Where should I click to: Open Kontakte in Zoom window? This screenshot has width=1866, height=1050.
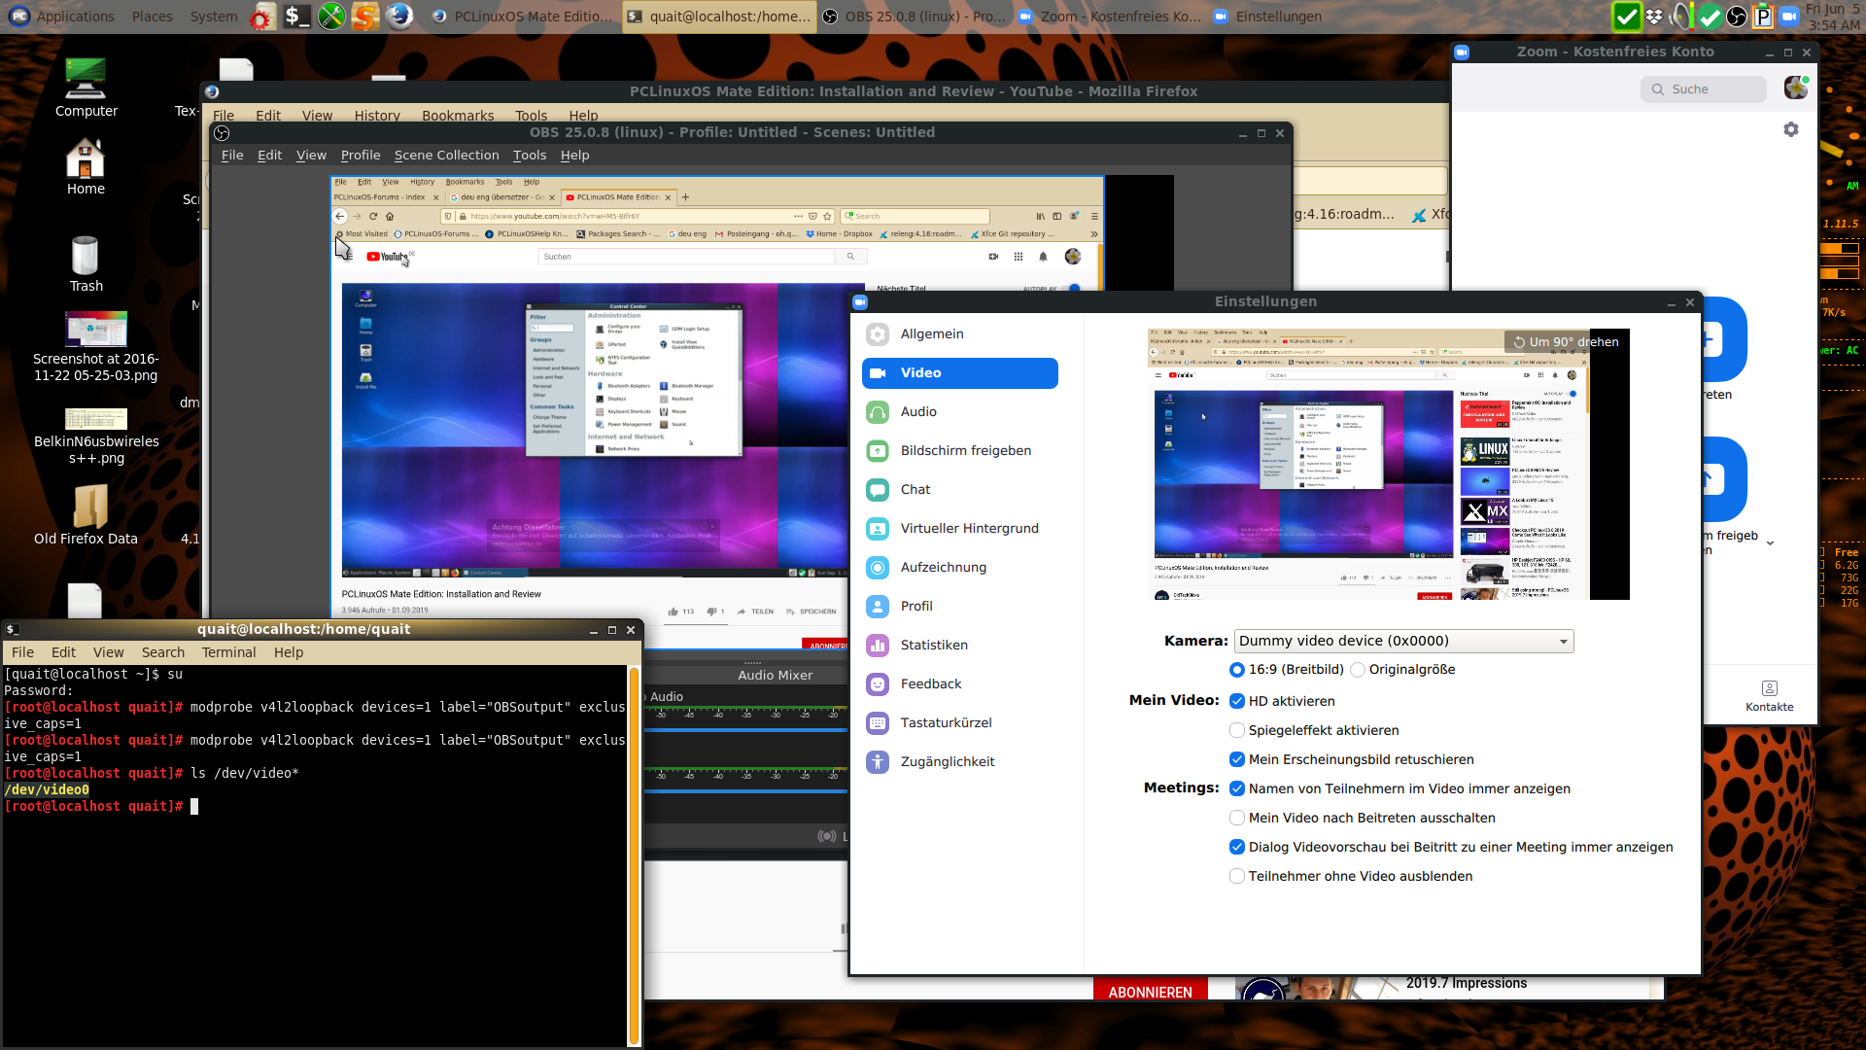(x=1769, y=696)
